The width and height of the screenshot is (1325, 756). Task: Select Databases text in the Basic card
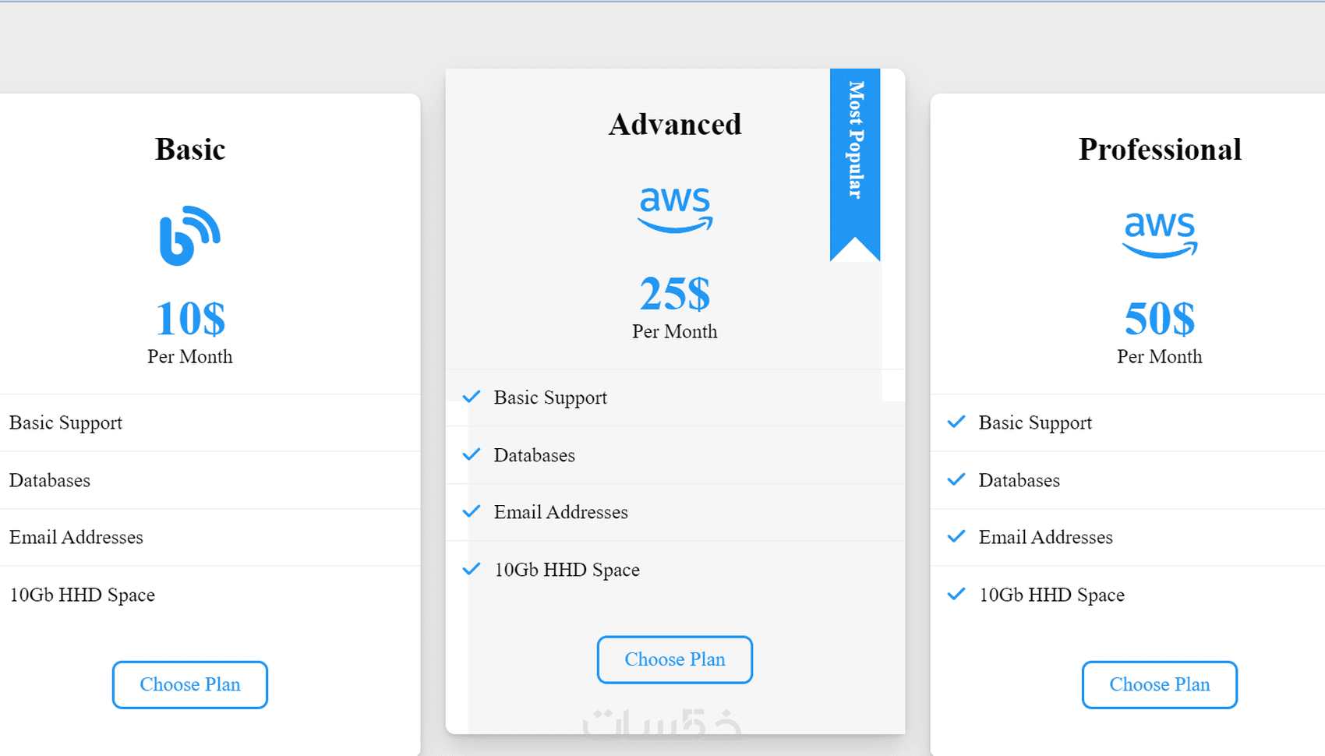(x=50, y=480)
